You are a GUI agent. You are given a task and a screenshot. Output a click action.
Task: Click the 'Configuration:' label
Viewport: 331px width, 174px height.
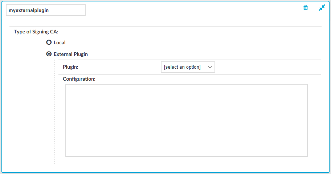click(79, 79)
